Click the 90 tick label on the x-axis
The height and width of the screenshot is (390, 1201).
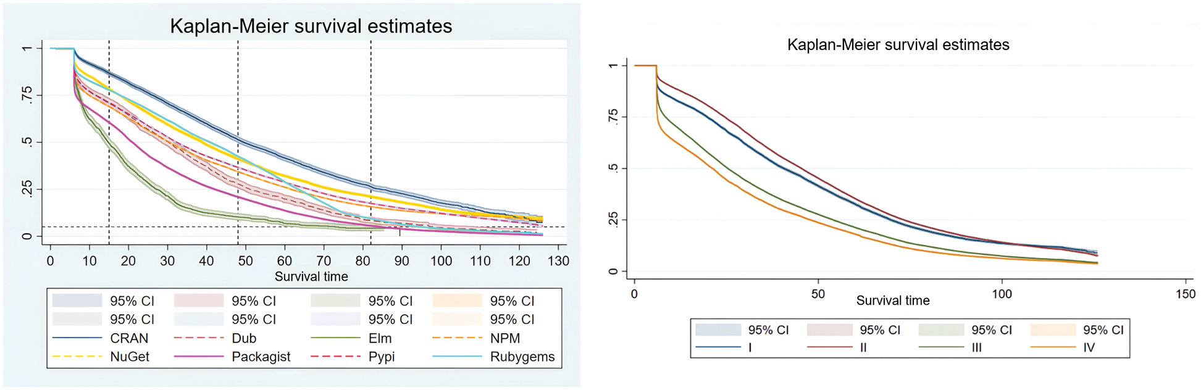(402, 261)
